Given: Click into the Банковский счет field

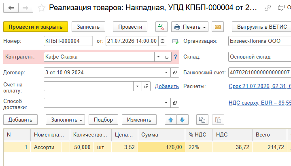Looking at the screenshot, I should point(260,72).
